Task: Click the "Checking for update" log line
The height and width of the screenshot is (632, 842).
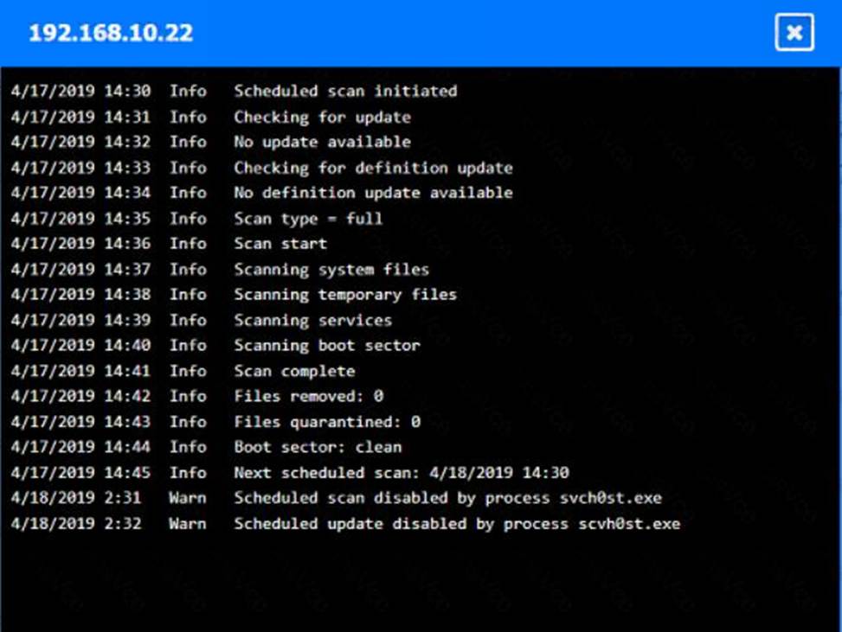Action: [322, 117]
